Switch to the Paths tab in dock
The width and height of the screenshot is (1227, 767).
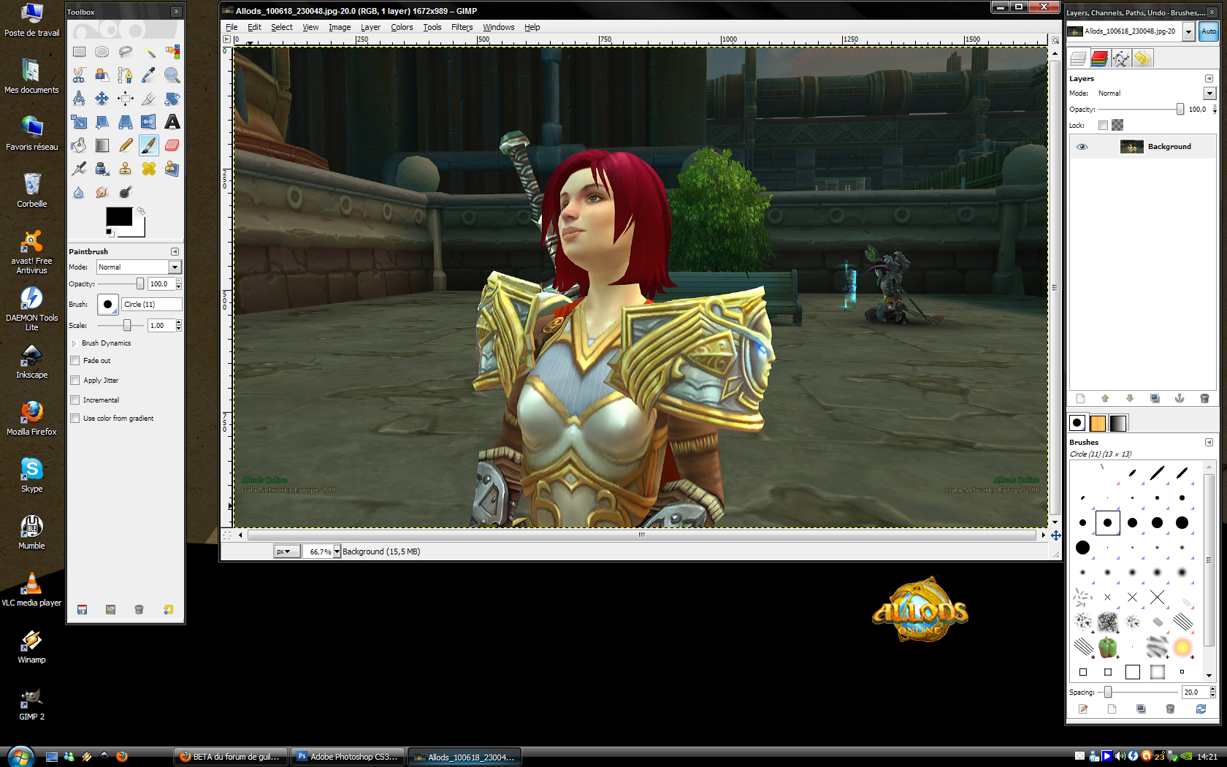[1121, 58]
